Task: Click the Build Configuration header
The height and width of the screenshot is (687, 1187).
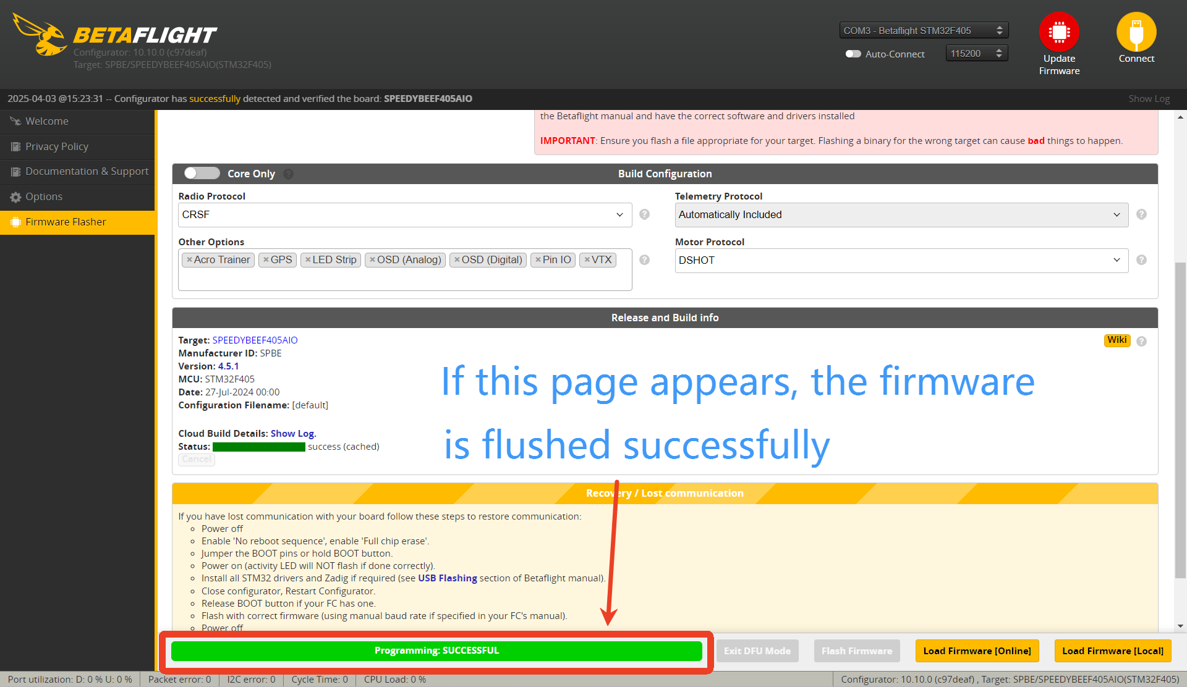Action: (x=665, y=174)
